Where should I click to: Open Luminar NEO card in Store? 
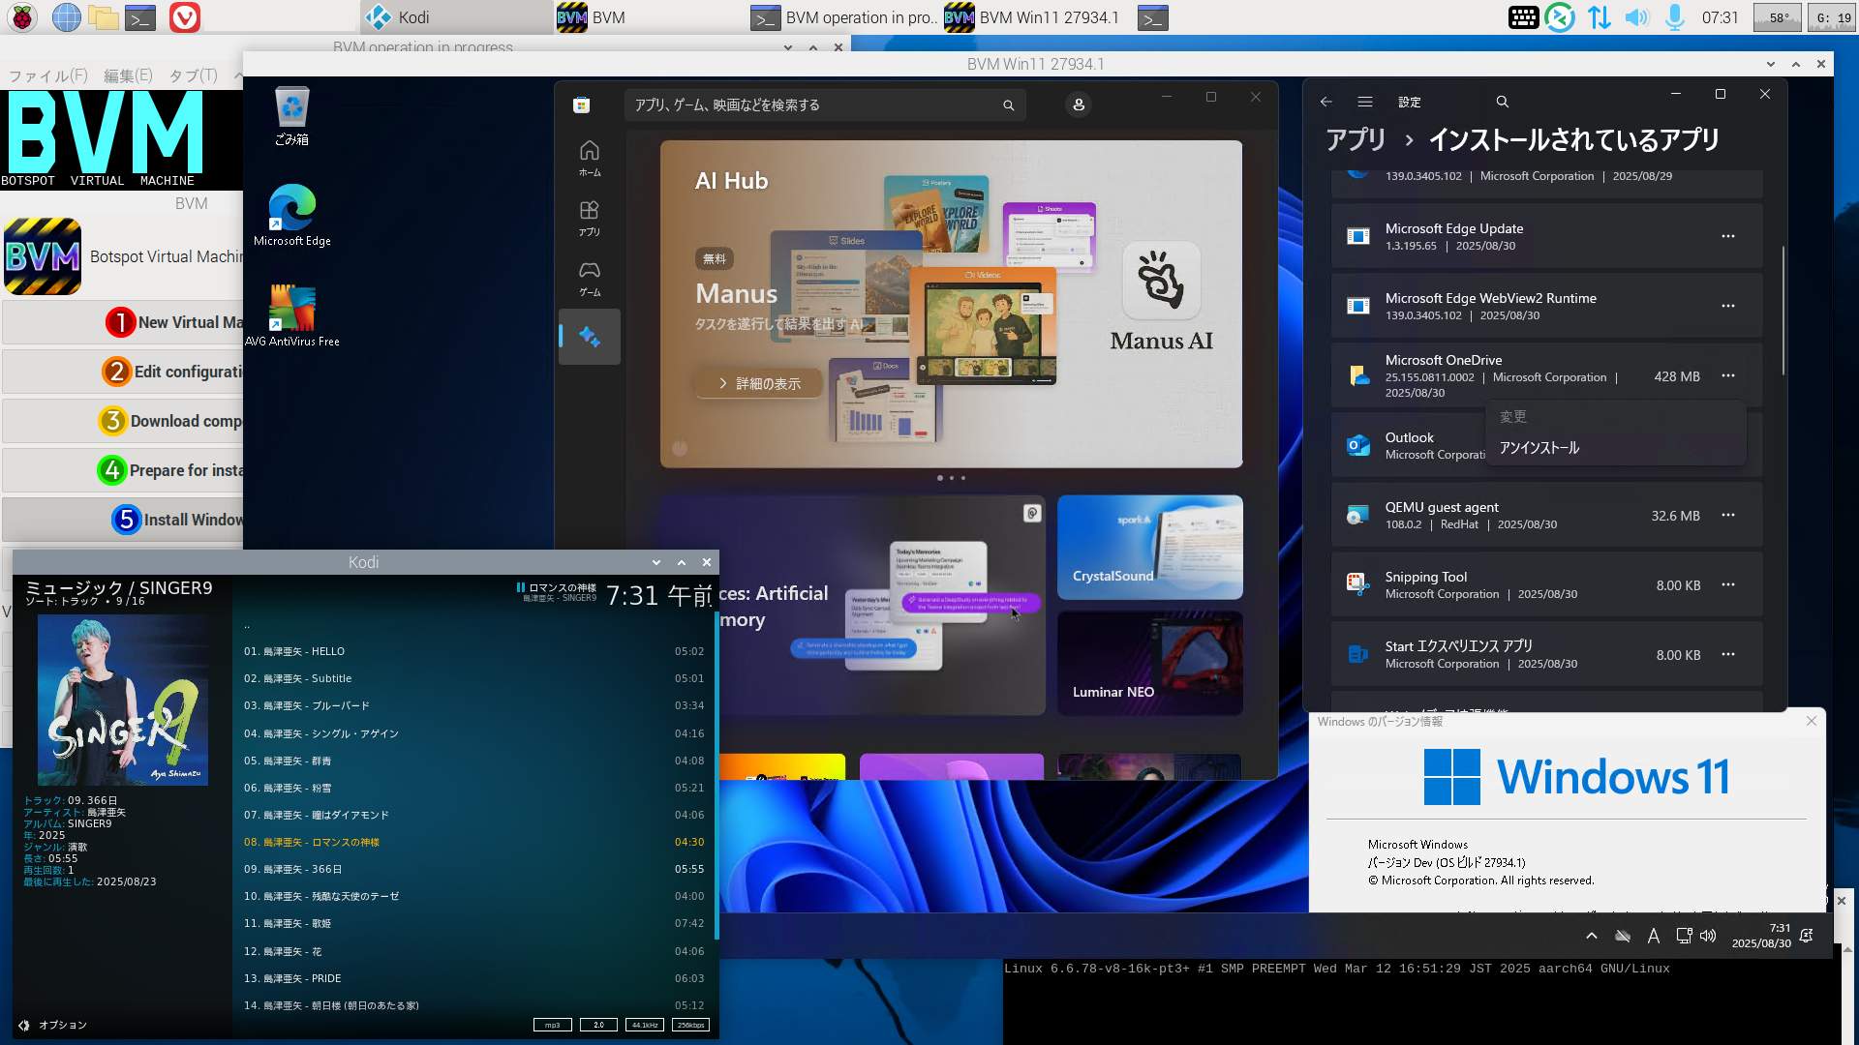[x=1149, y=663]
